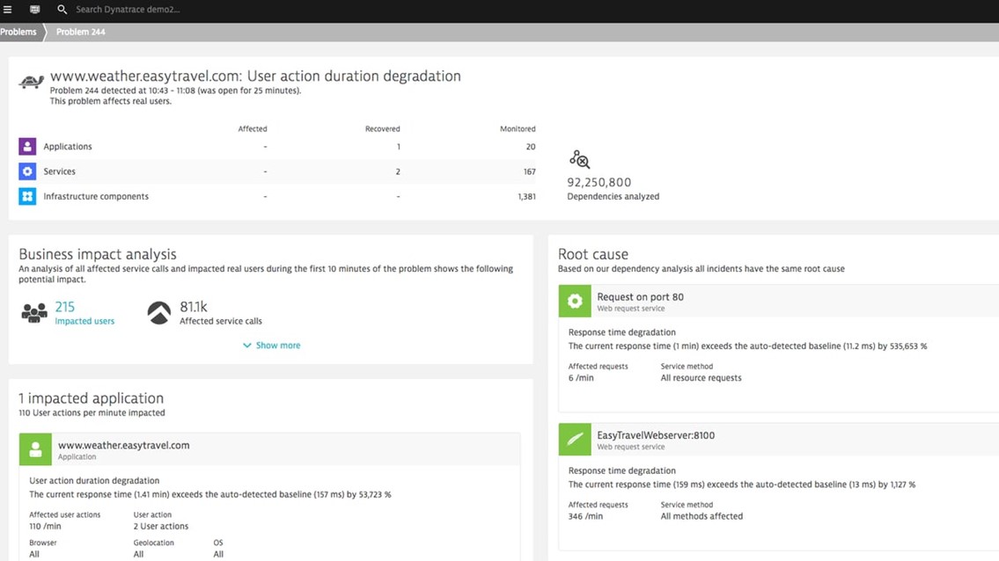Click the feather icon beside EasyTravelWebserver:8100
This screenshot has height=561, width=999.
click(574, 439)
